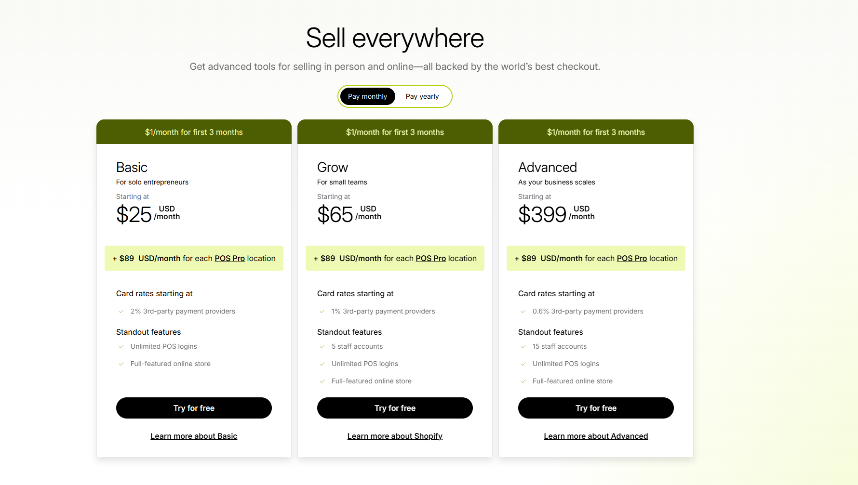The image size is (858, 485).
Task: Click checkmark beside 1% payment providers in Grow
Action: tap(322, 311)
